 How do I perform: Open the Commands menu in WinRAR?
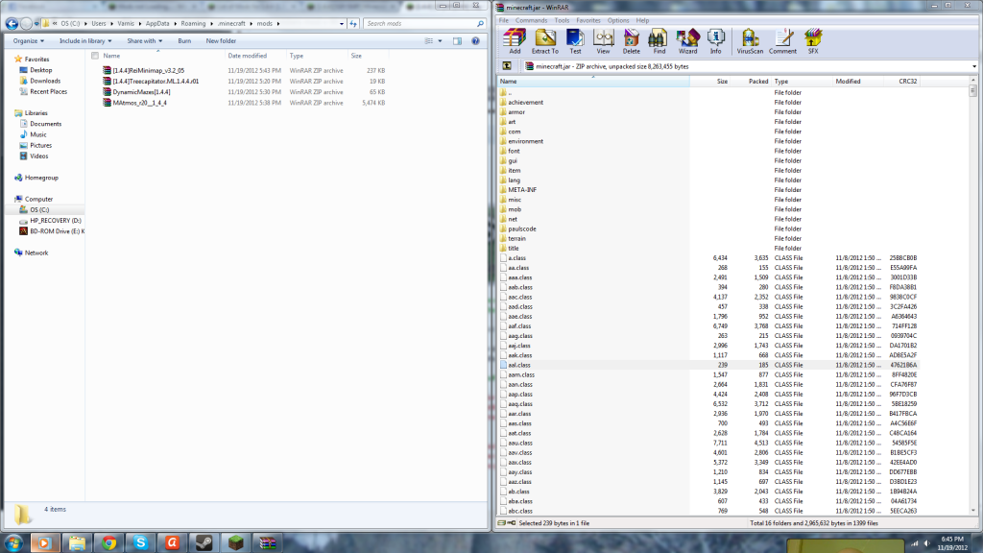coord(531,20)
